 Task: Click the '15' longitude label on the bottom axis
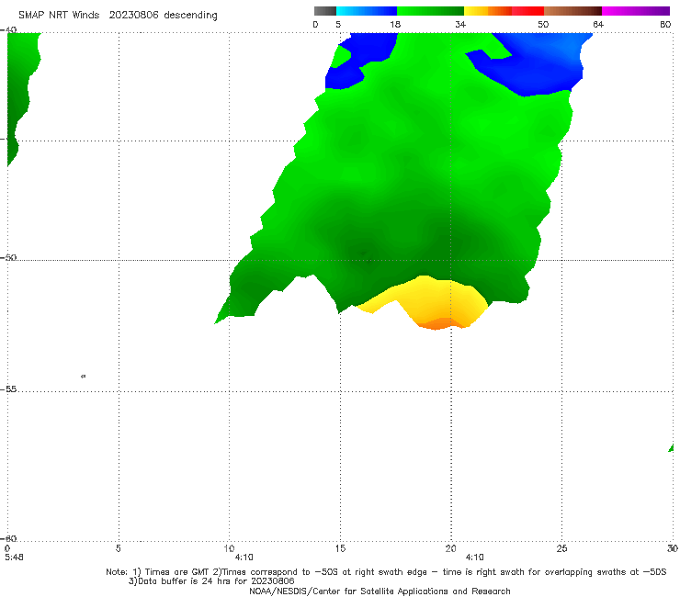(x=340, y=548)
